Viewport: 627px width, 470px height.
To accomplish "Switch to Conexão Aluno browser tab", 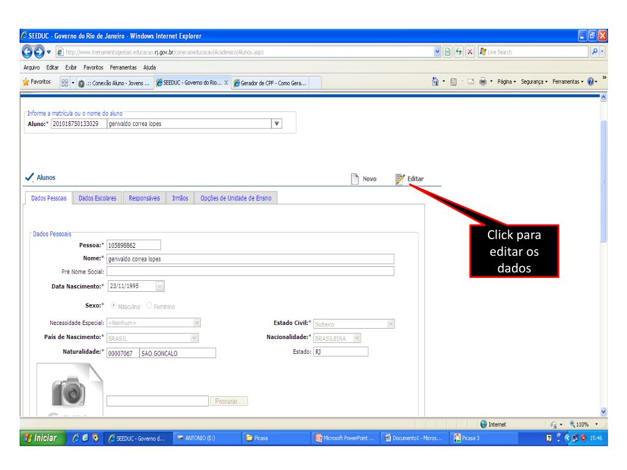I will tap(115, 83).
